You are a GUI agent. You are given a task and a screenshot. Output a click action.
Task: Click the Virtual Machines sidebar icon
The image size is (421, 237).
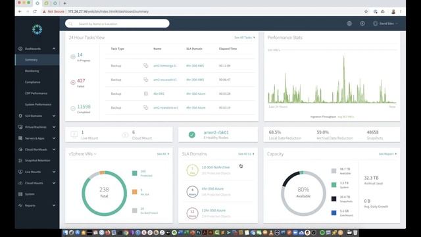click(x=20, y=127)
